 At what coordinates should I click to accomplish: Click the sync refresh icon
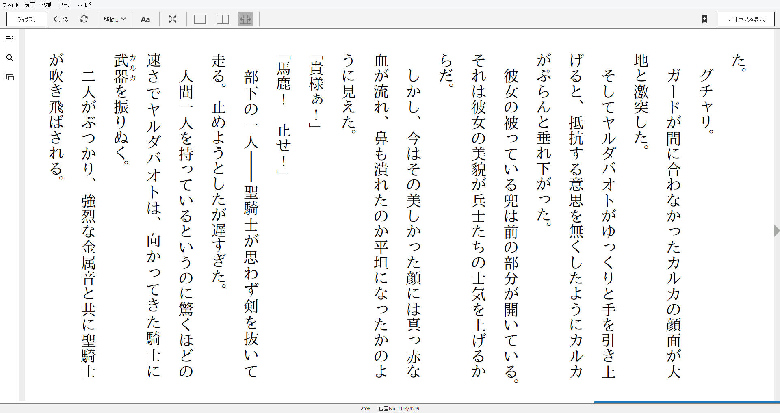tap(84, 19)
